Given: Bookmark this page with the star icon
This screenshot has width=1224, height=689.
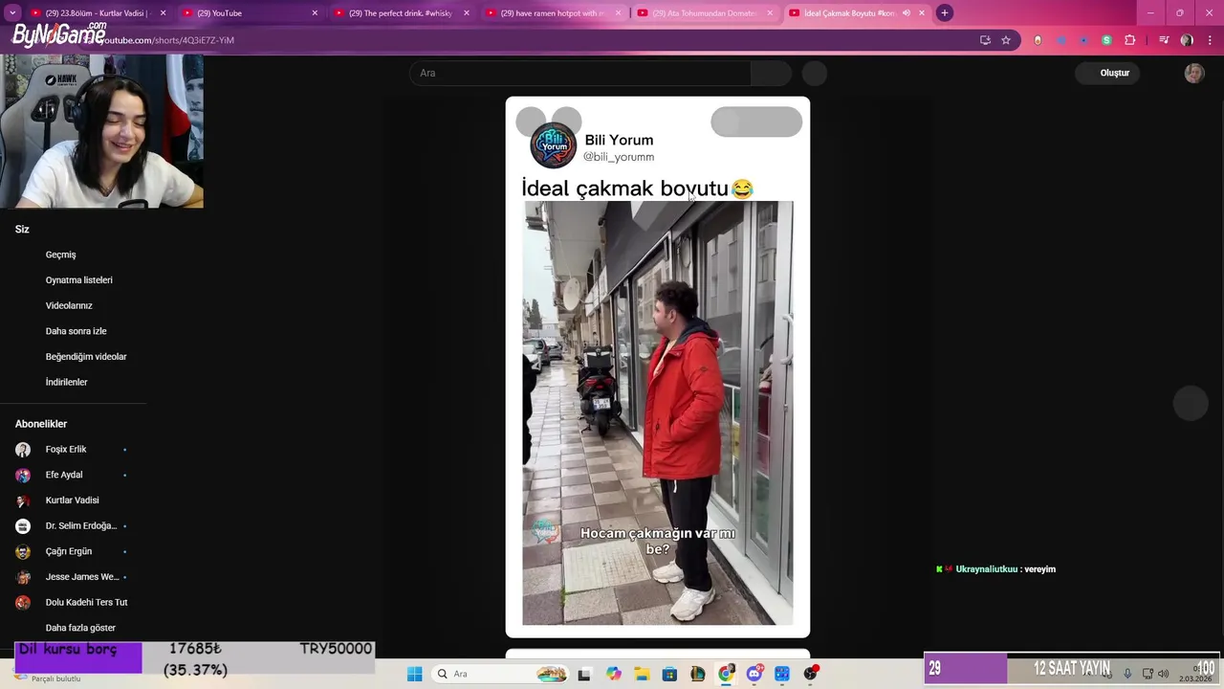Looking at the screenshot, I should [1006, 40].
